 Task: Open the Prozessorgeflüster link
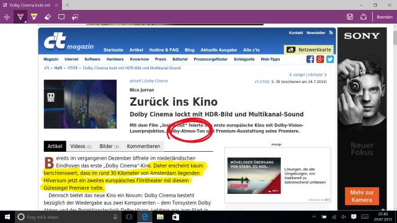point(211,59)
